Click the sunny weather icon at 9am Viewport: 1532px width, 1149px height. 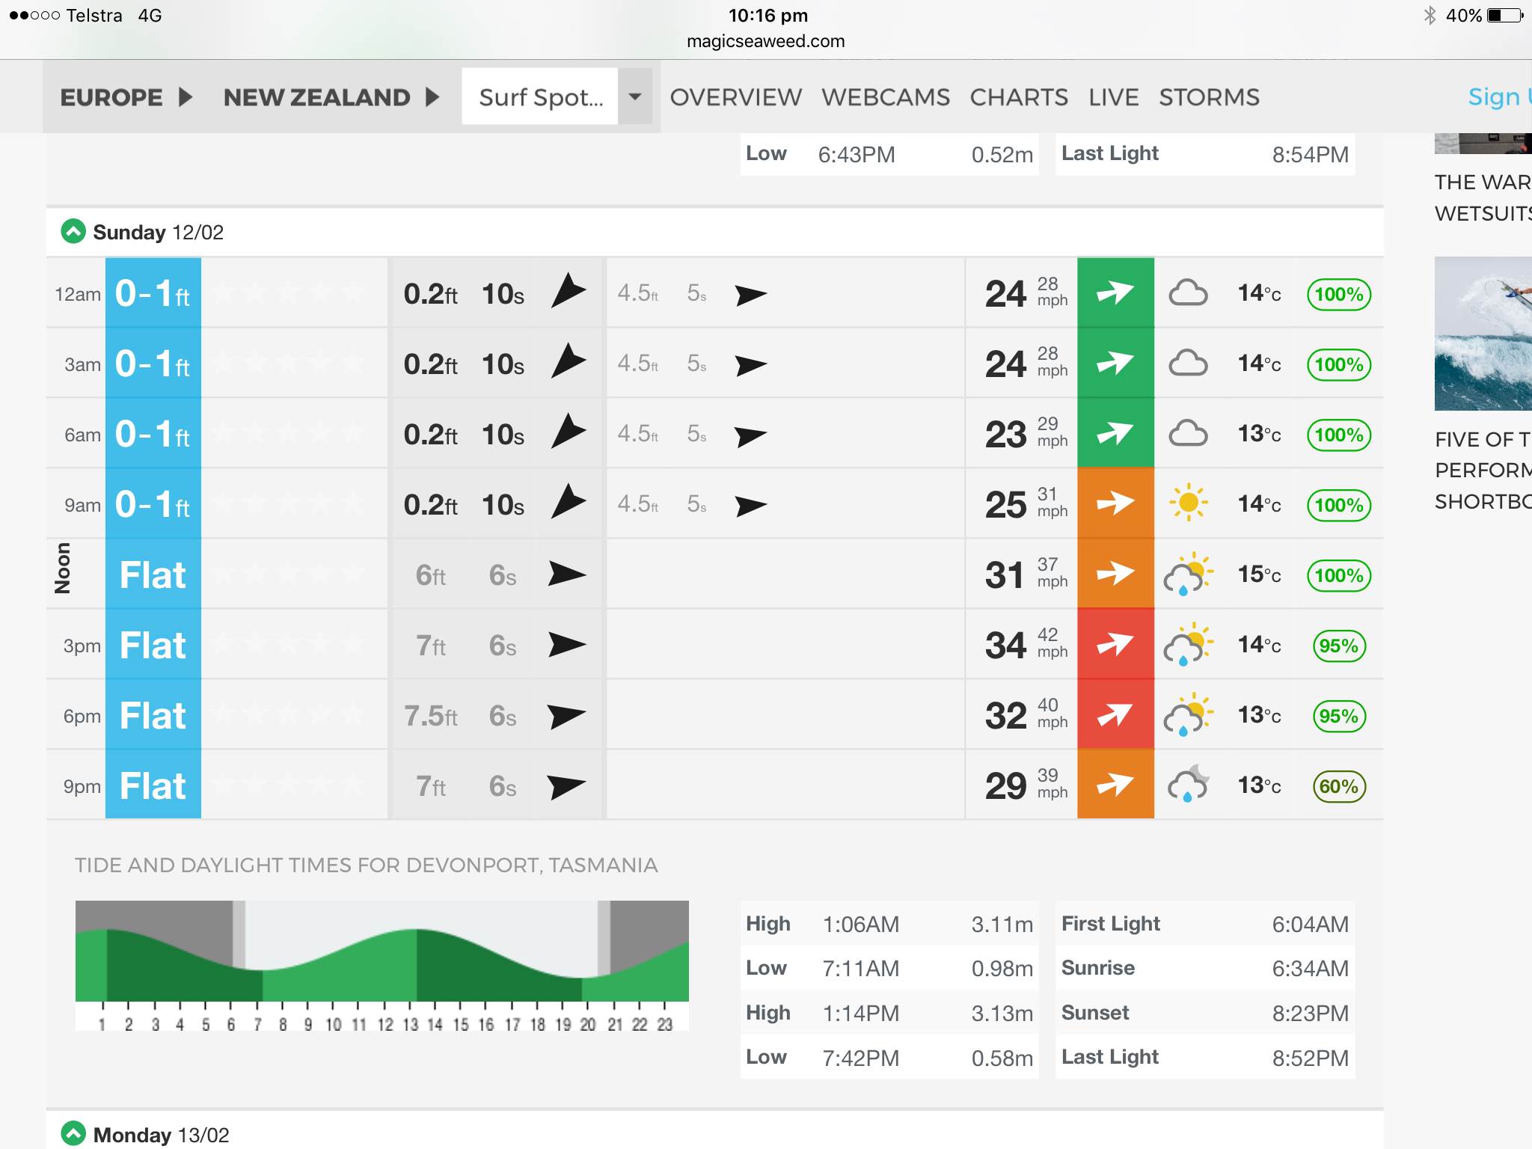1188,503
